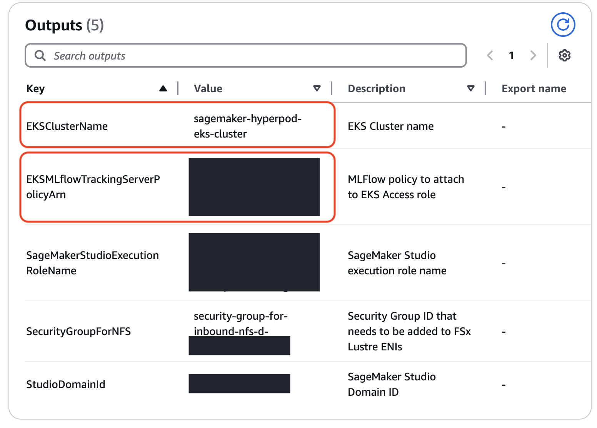Select the EKSClusterName key
This screenshot has height=428, width=597.
(x=67, y=126)
